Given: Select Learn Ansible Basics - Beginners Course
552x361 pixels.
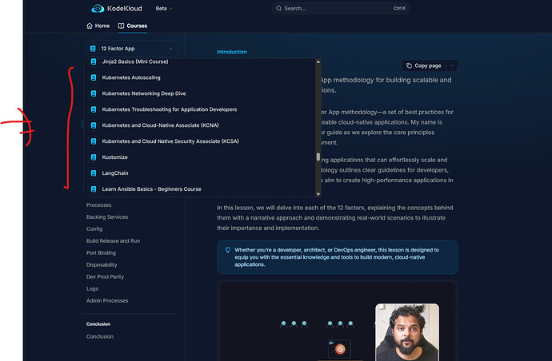Looking at the screenshot, I should click(201, 189).
